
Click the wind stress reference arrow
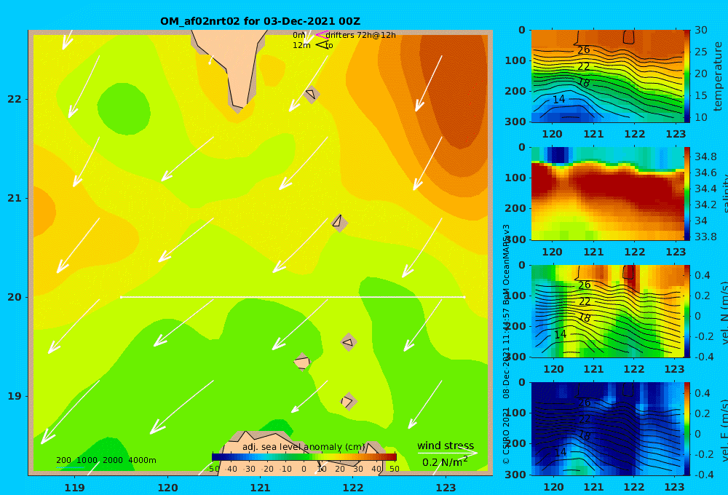click(447, 453)
